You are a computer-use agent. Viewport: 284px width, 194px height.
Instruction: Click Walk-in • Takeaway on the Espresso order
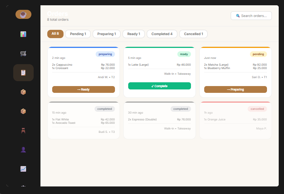pos(177,129)
